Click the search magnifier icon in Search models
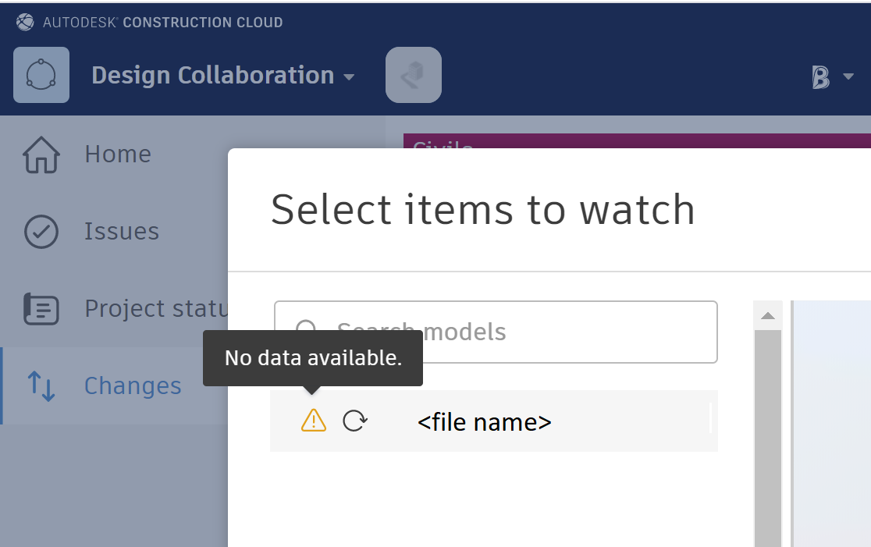The width and height of the screenshot is (871, 547). coord(308,331)
